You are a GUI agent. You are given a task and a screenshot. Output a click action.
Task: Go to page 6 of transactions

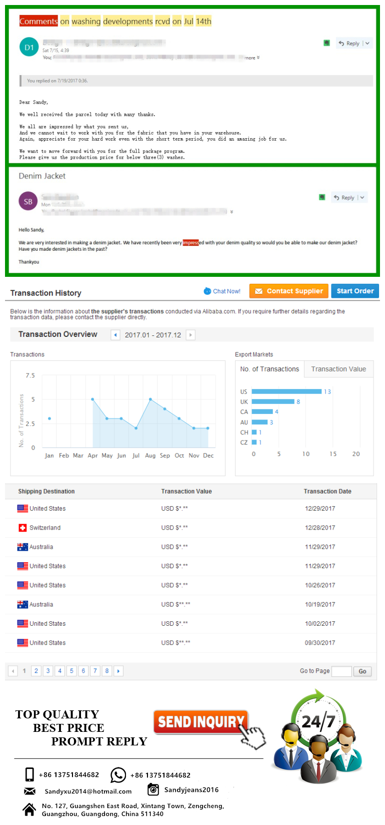click(x=83, y=671)
